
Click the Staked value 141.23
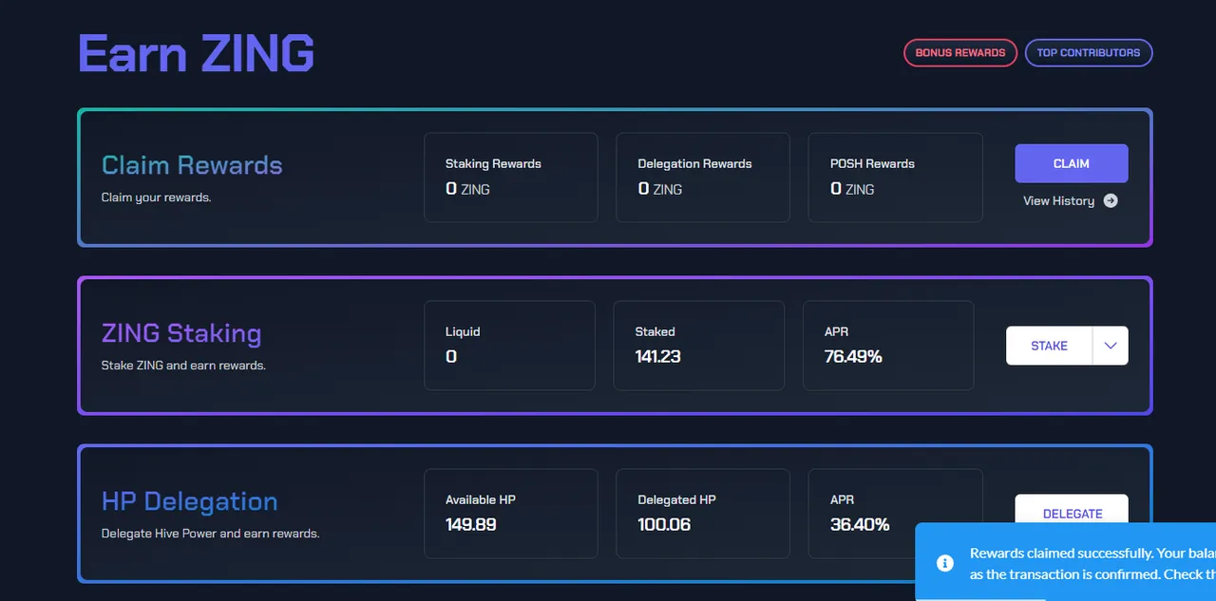[x=657, y=357]
